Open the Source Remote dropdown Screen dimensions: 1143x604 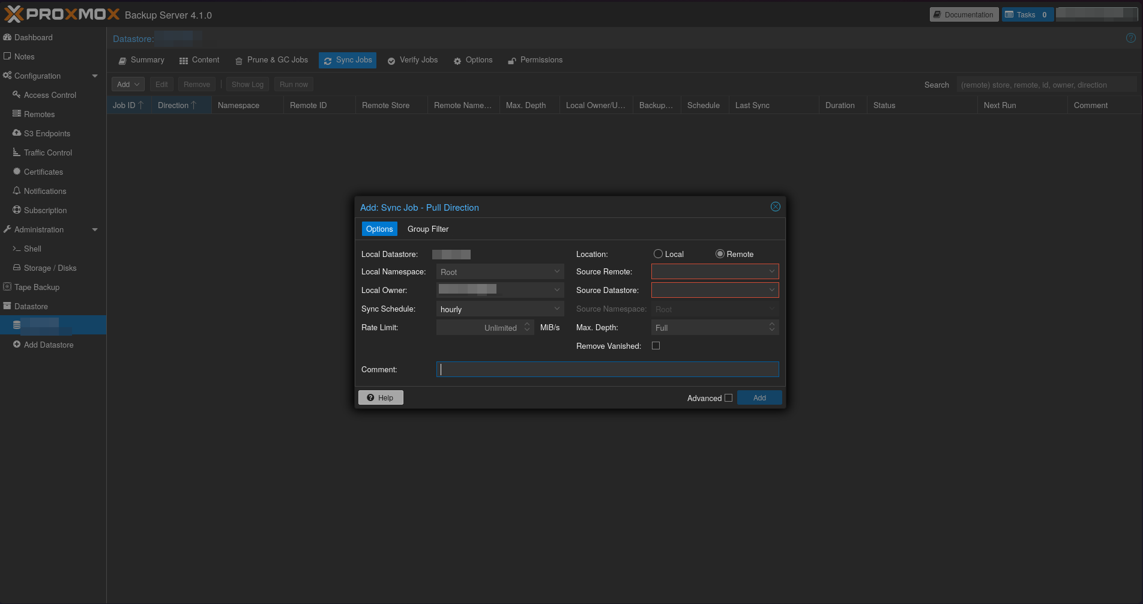pyautogui.click(x=772, y=271)
